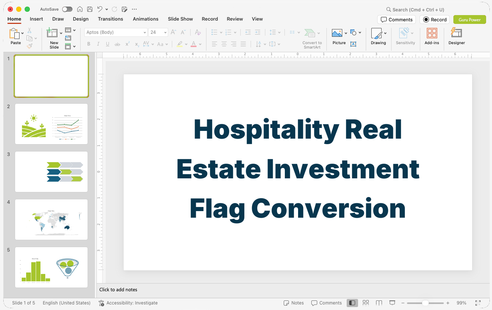Open the Add-ins icon

432,33
